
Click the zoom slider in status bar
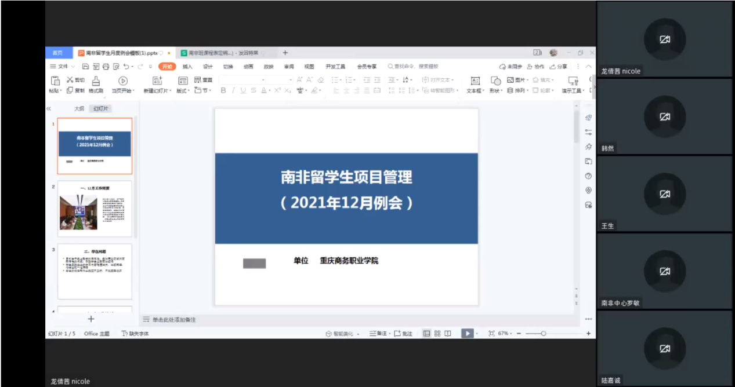(x=544, y=334)
